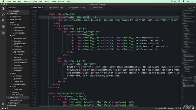This screenshot has width=196, height=110.
Task: Open the Go menu
Action: (x=40, y=1)
